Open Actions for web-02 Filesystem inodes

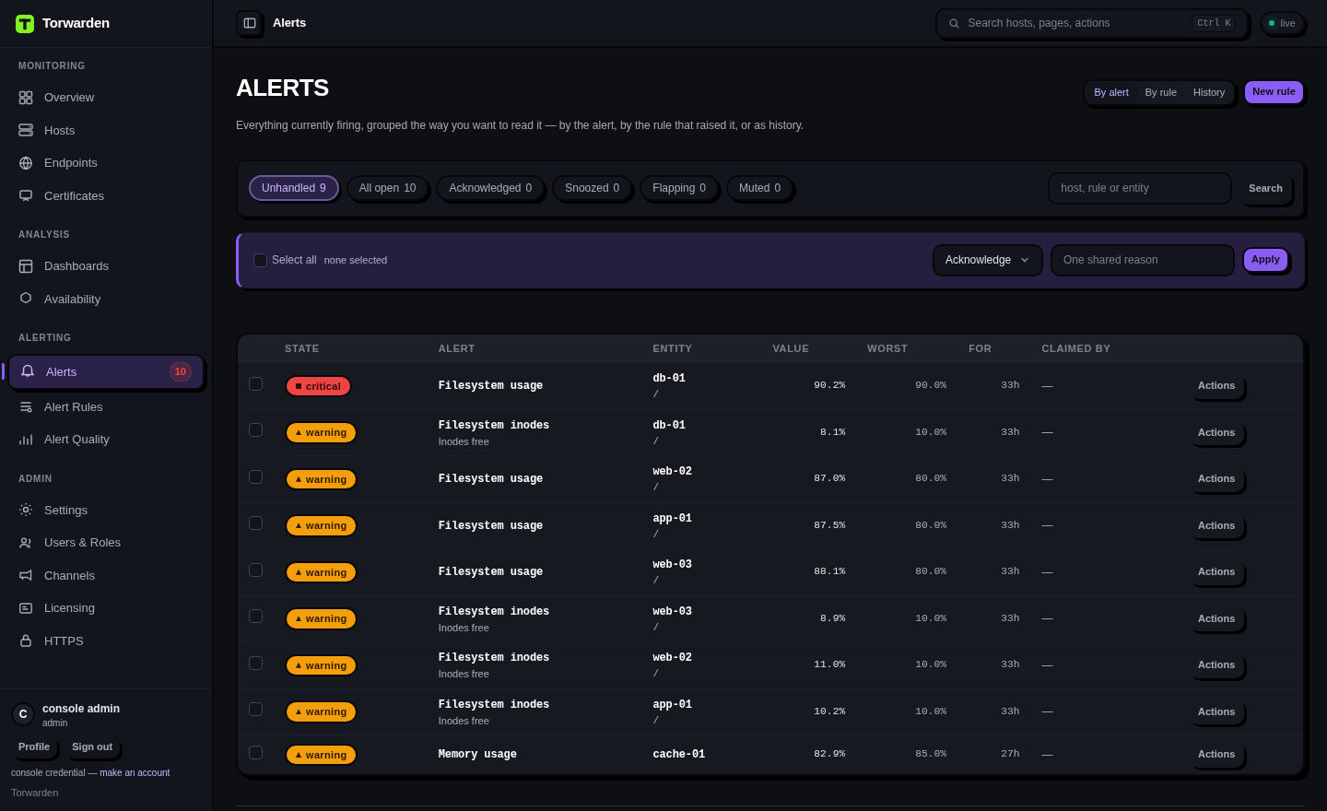(1216, 665)
